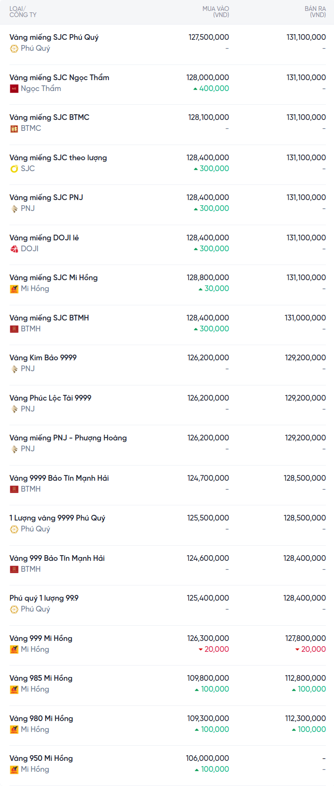
Task: Click the MUA VÀO (VND) column header
Action: [216, 12]
